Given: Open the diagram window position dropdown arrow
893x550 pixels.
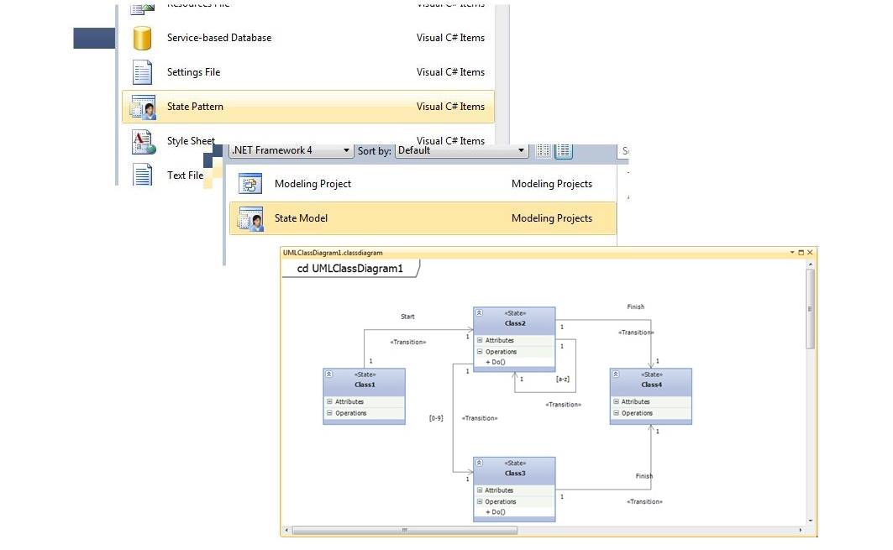Looking at the screenshot, I should pos(791,253).
